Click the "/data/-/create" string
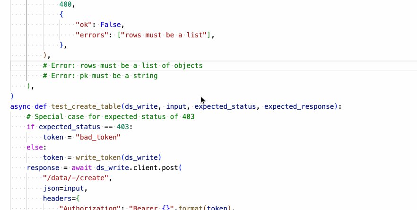The width and height of the screenshot is (417, 210). [x=76, y=178]
